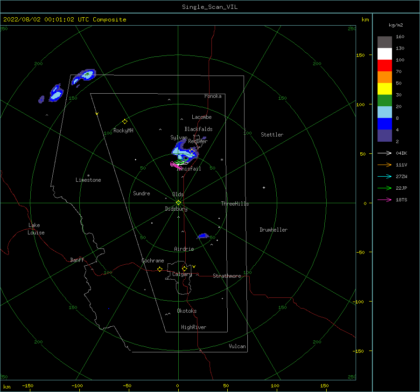Select the light blue 20 color swatch
The image size is (420, 392).
[385, 112]
